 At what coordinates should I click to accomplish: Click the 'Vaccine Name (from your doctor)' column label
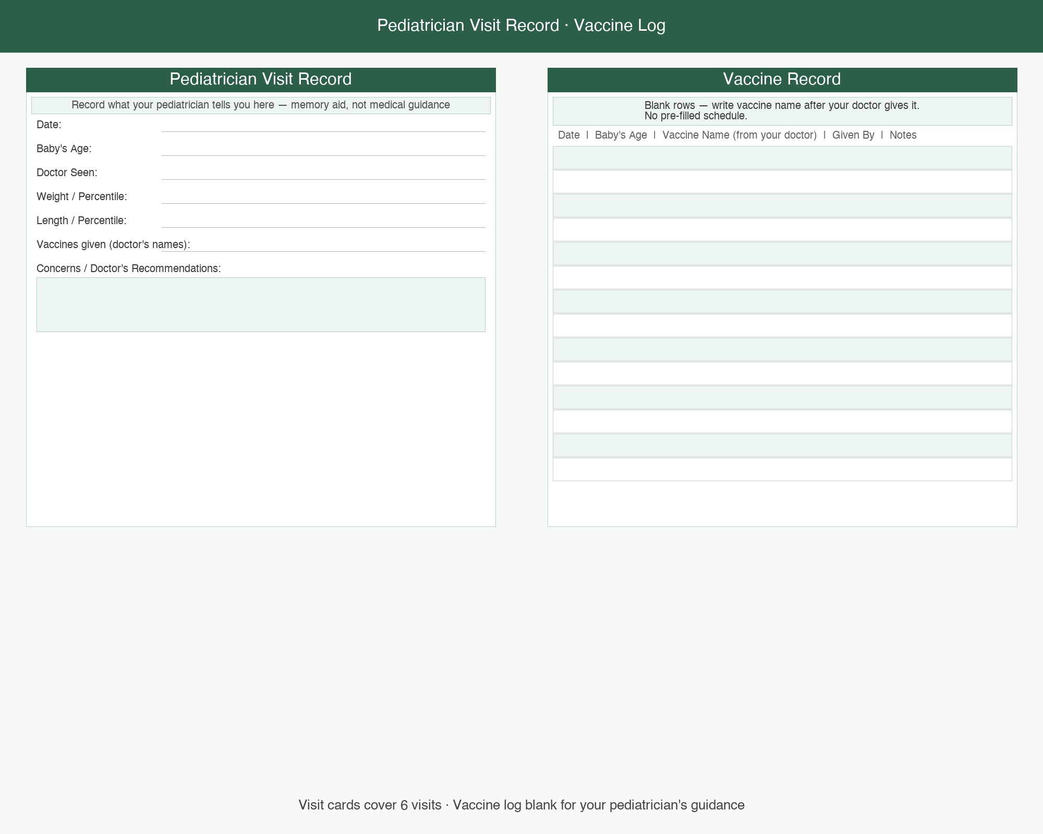(x=739, y=136)
